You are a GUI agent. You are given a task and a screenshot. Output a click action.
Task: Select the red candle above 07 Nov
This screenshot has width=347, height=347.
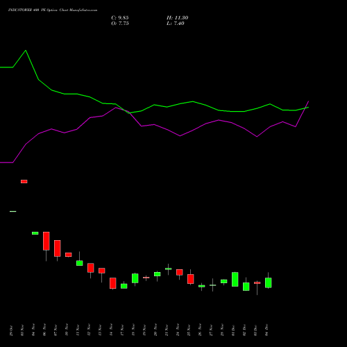[58, 248]
